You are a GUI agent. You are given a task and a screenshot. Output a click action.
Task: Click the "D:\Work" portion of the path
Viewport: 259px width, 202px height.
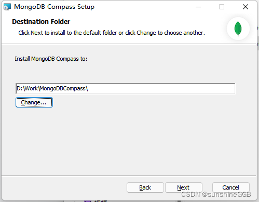pos(27,88)
